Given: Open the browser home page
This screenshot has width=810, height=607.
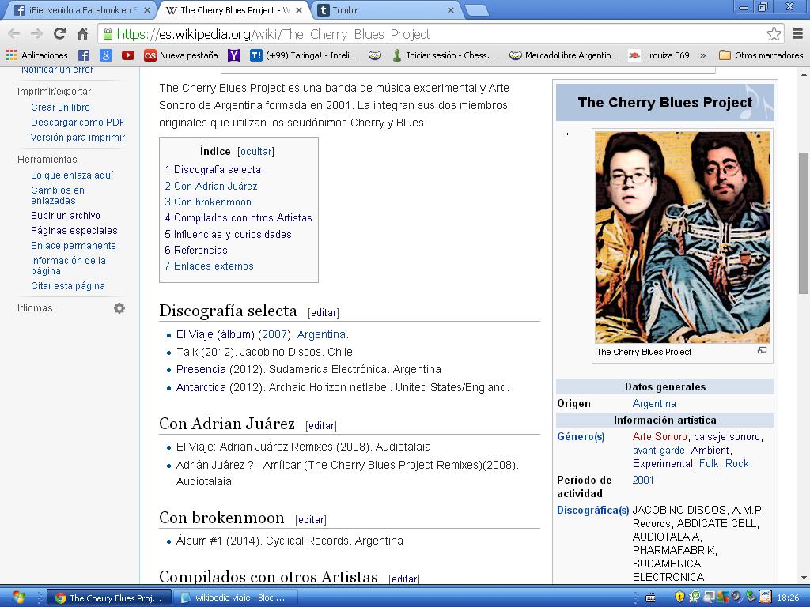Looking at the screenshot, I should click(82, 34).
